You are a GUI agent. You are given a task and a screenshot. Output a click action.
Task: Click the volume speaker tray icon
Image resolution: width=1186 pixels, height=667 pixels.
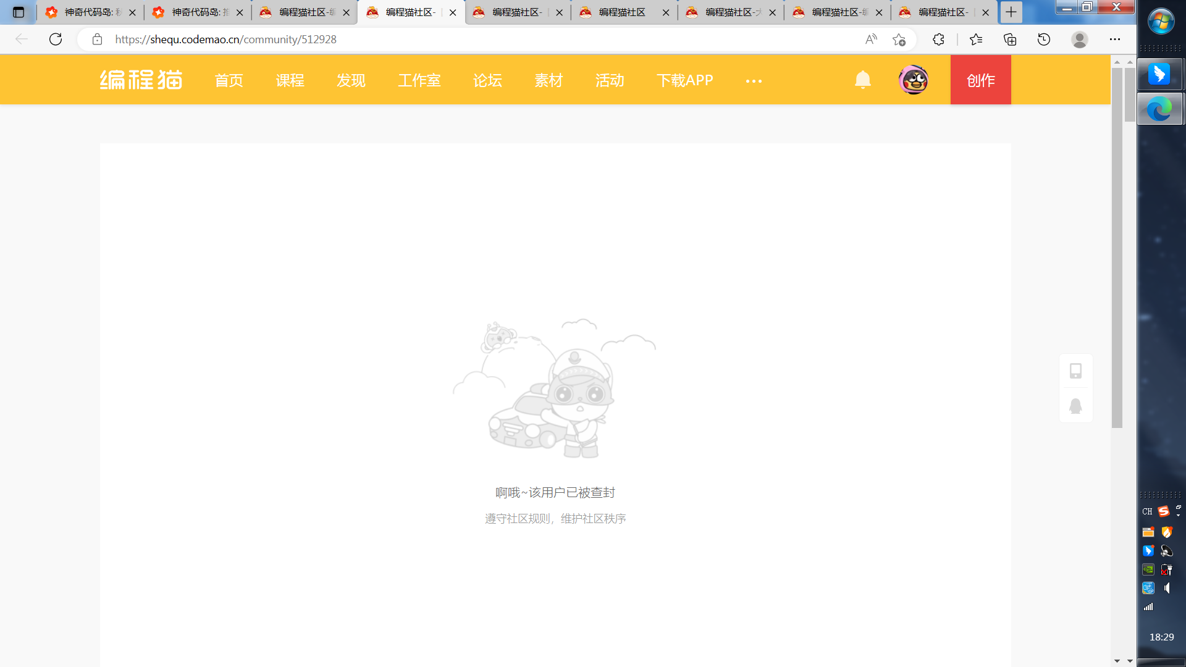1167,588
